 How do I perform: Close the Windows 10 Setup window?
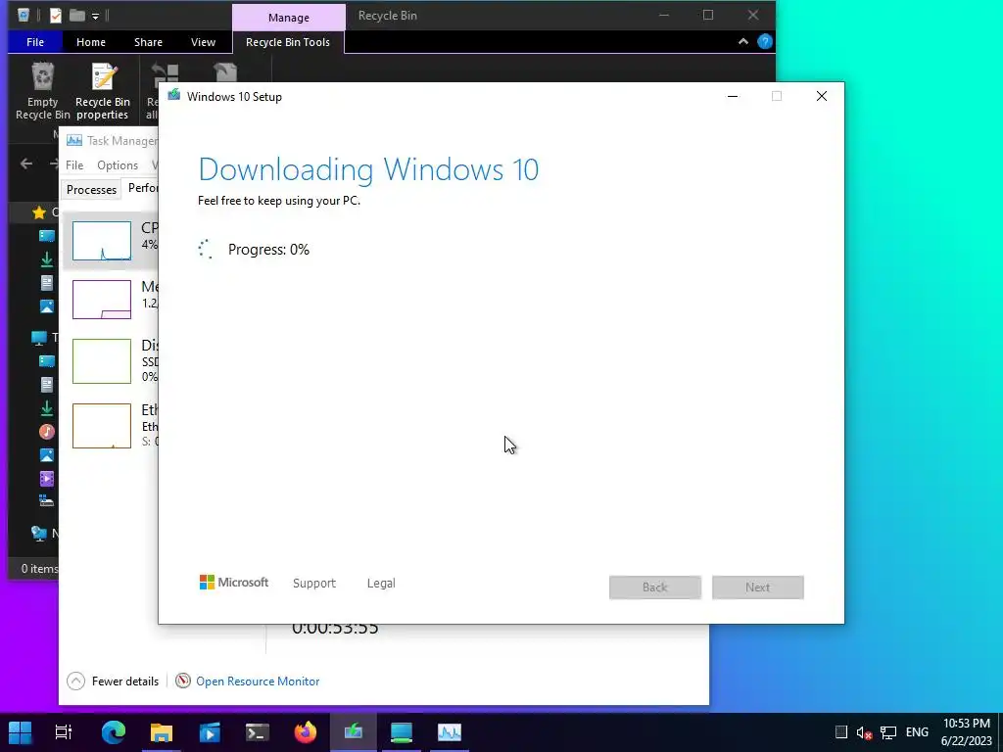point(822,97)
